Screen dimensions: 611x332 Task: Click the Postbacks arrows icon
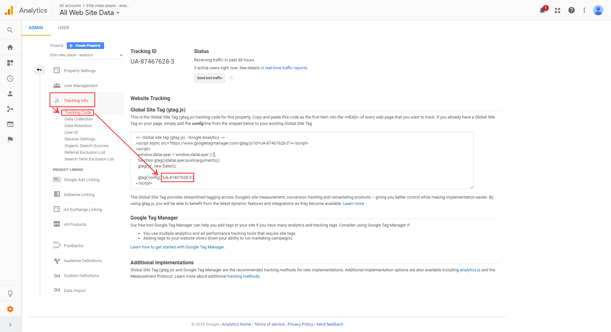point(57,245)
